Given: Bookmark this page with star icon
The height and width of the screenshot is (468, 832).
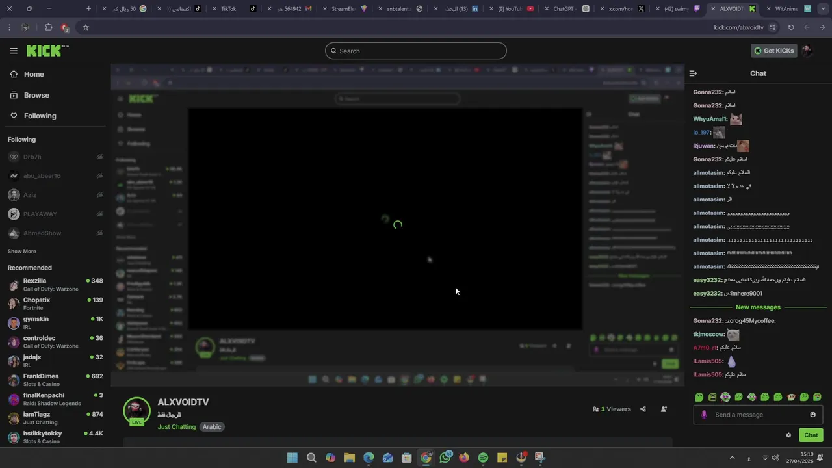Looking at the screenshot, I should pyautogui.click(x=86, y=27).
